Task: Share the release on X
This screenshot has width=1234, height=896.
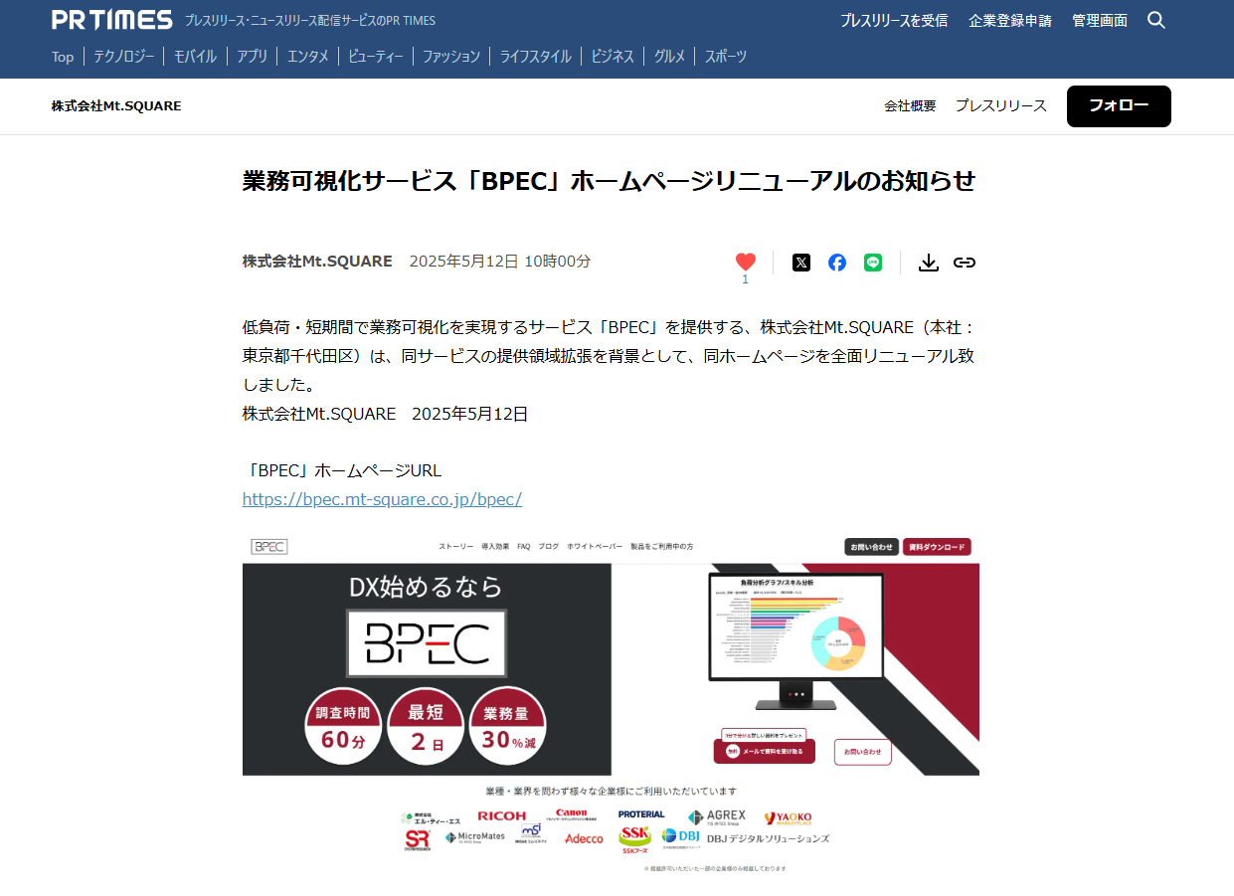Action: (x=801, y=263)
